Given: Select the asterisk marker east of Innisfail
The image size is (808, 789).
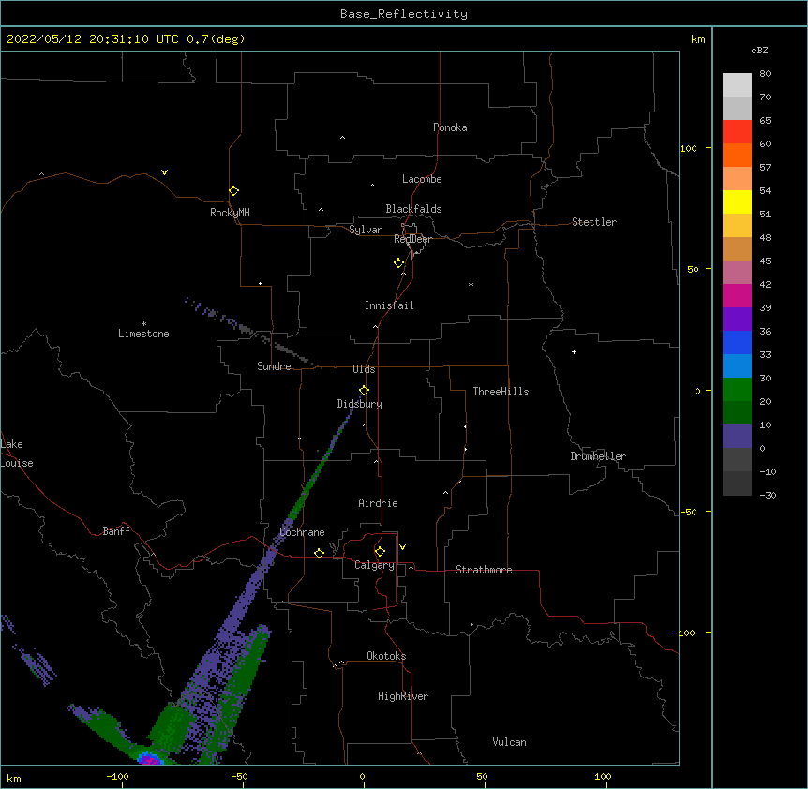Looking at the screenshot, I should pos(471,284).
